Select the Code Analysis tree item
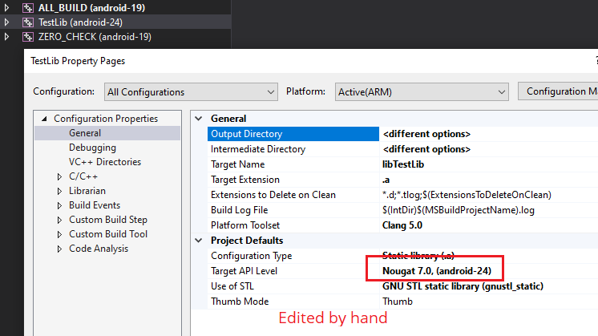Screen dimensions: 598x336 98,249
